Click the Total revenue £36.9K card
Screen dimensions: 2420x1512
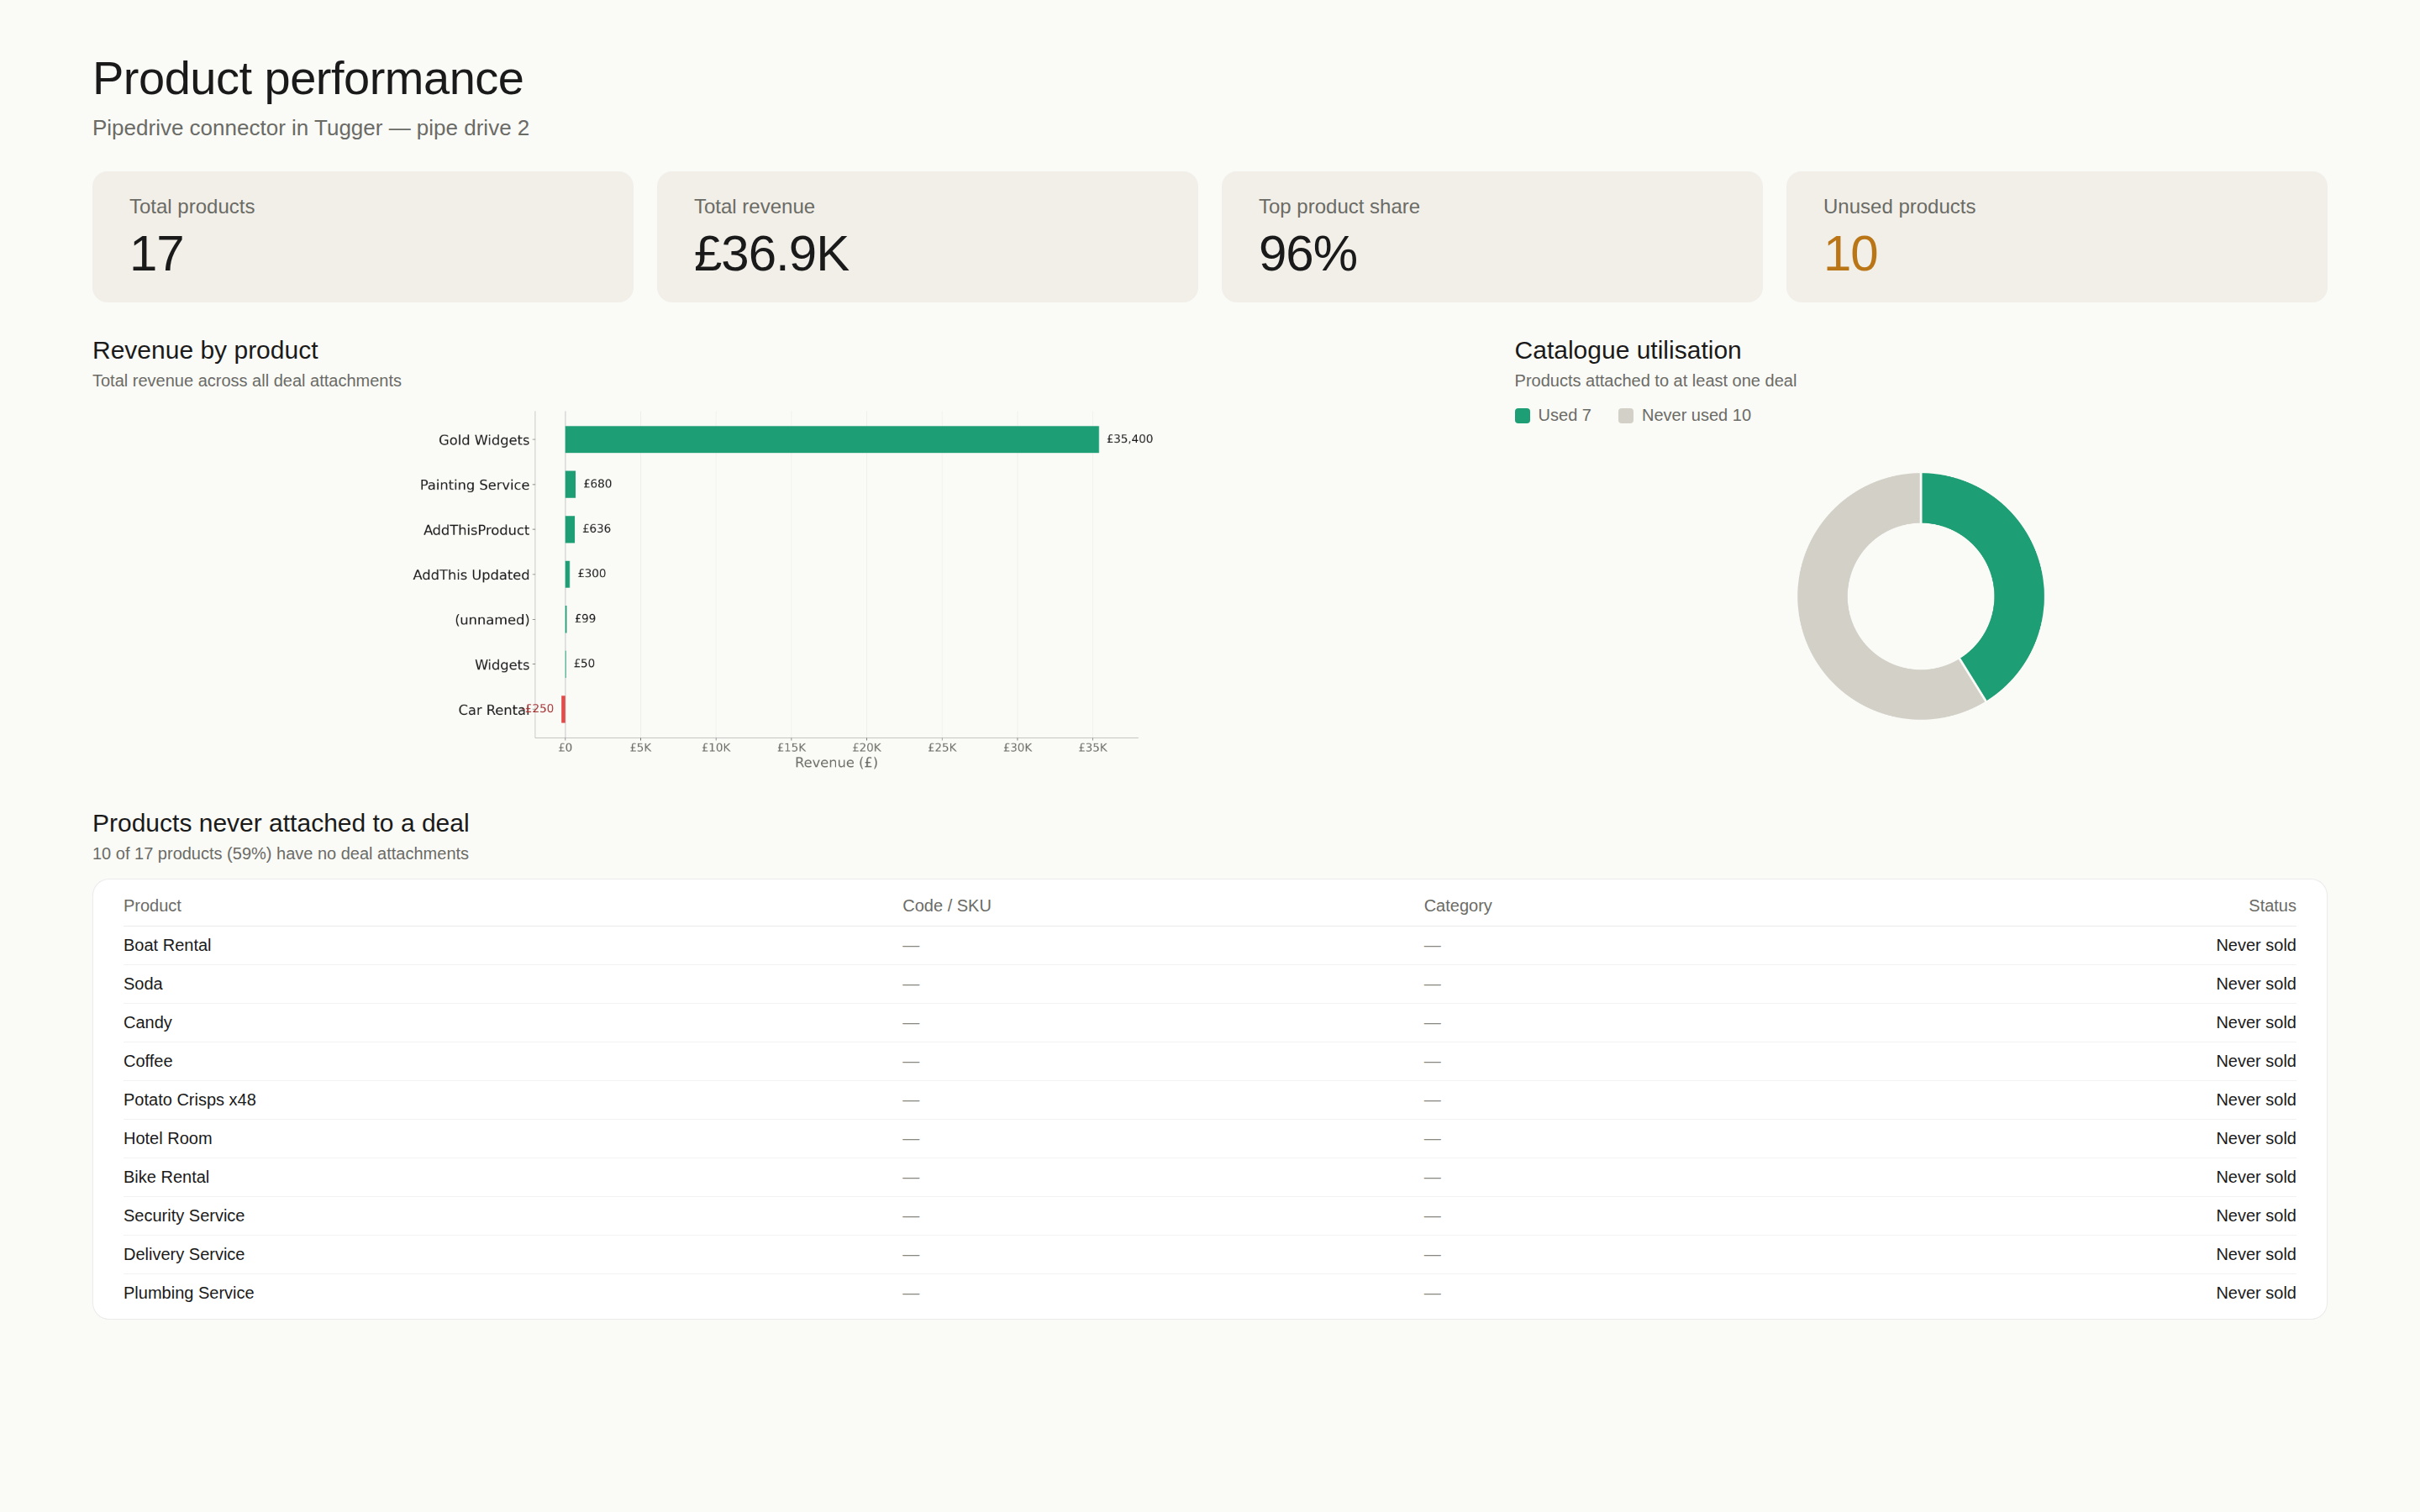coord(927,237)
